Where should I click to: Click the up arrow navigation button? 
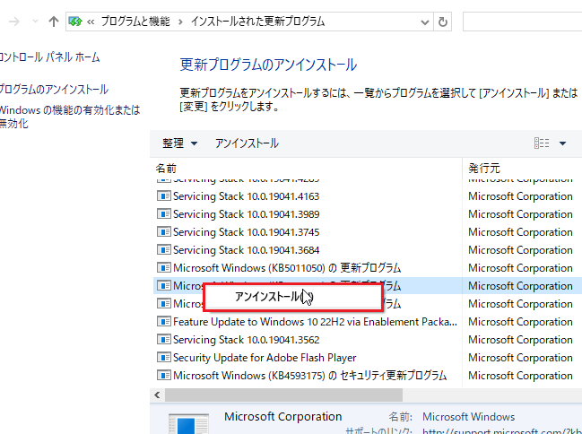(x=54, y=21)
